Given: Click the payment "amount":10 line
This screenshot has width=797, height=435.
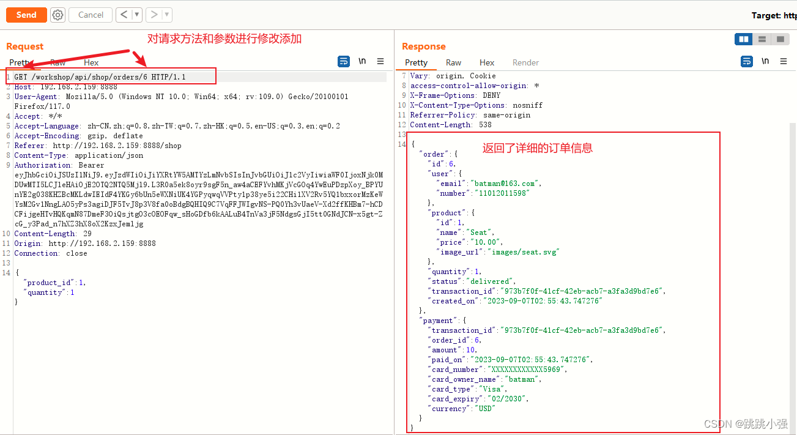Looking at the screenshot, I should click(x=452, y=350).
